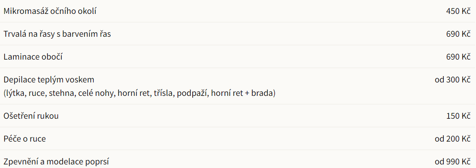The width and height of the screenshot is (476, 168).
Task: Click celé nohy in the depilation description
Action: coord(96,93)
